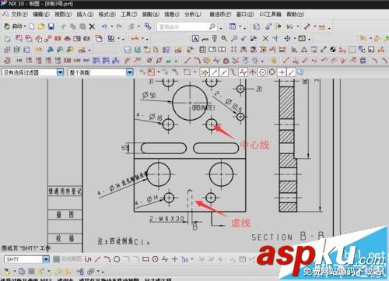
Task: Click the 注:四边倒角C1 note text
Action: [x=124, y=241]
